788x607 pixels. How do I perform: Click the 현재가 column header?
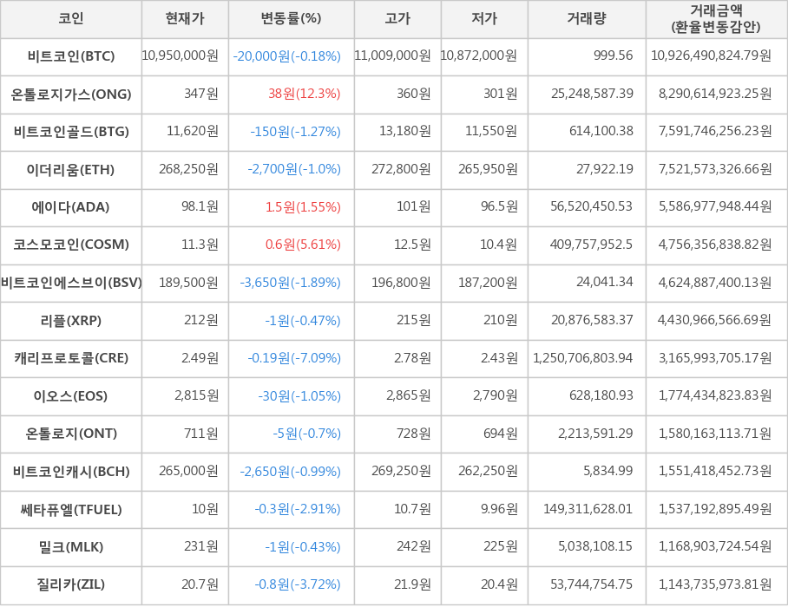(x=185, y=19)
